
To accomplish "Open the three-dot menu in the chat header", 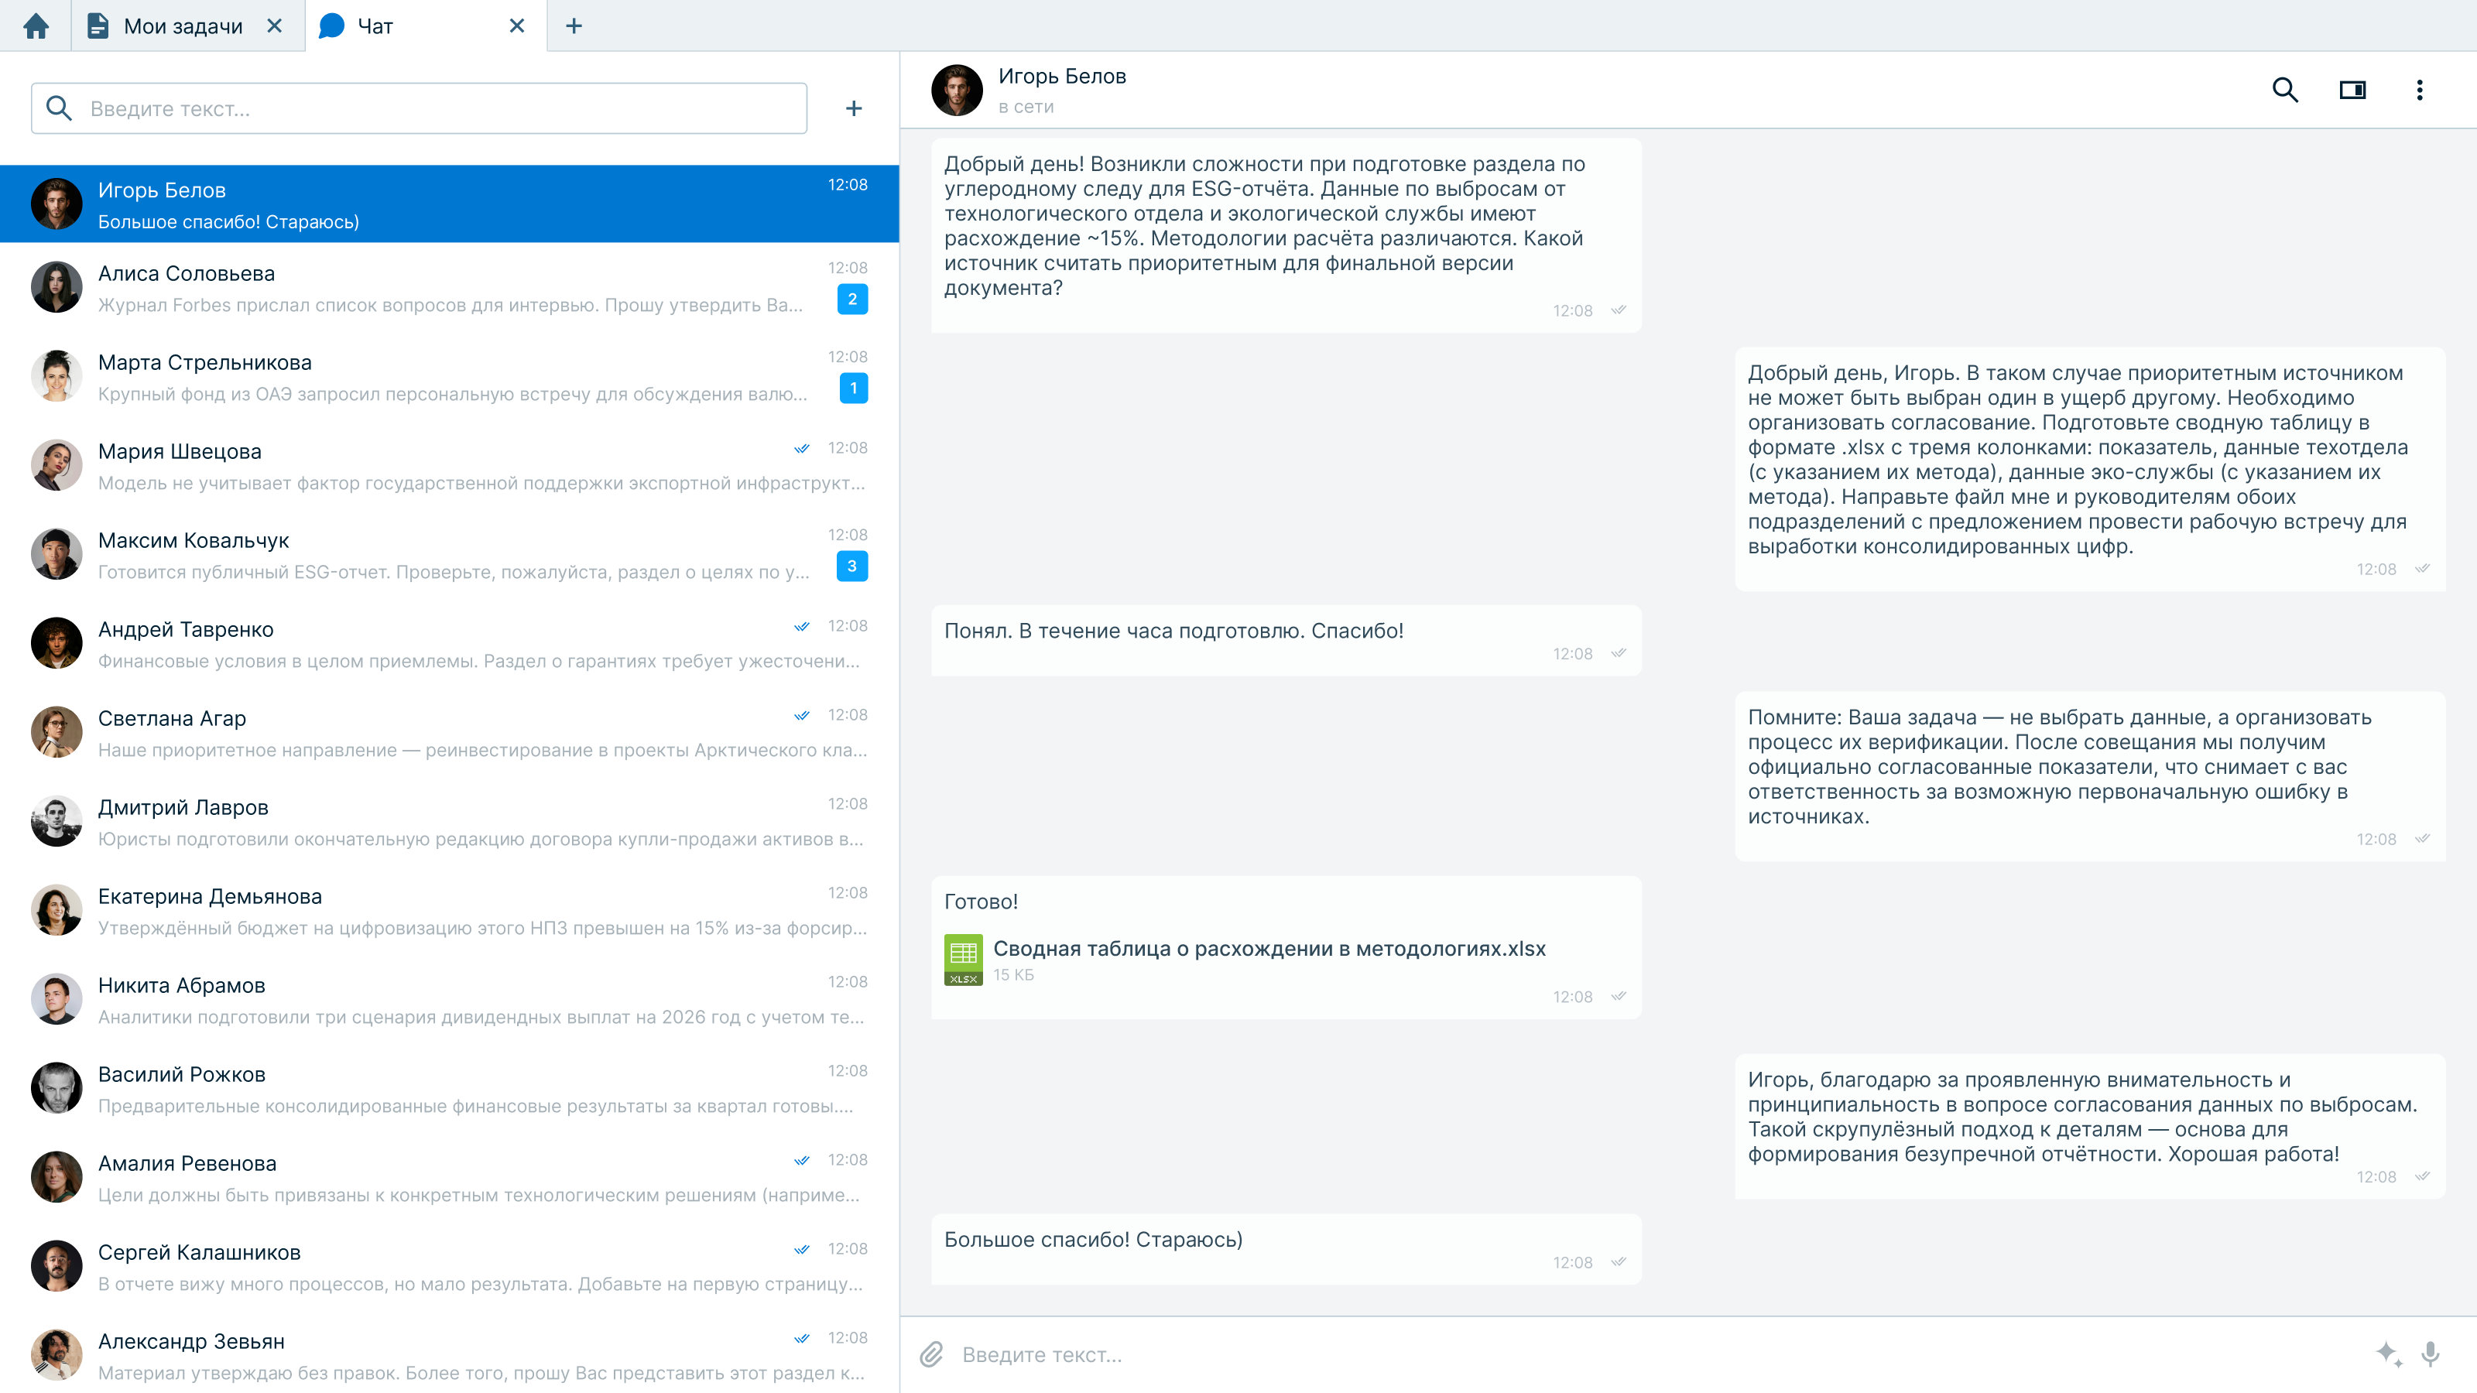I will pos(2421,90).
